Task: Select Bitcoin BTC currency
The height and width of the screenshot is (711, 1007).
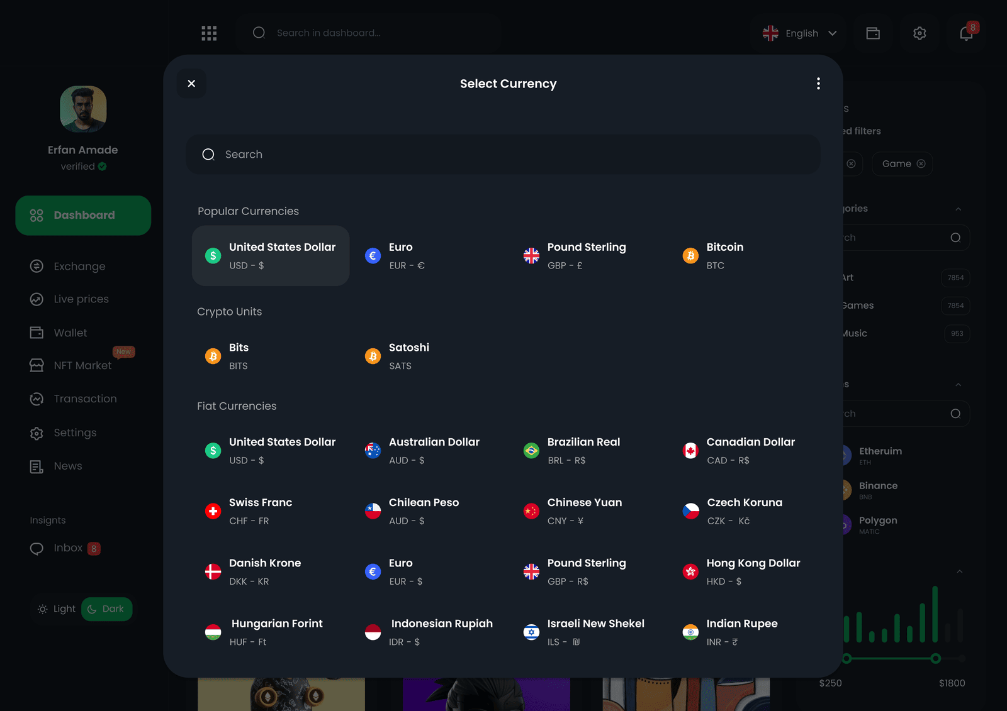Action: pos(714,256)
